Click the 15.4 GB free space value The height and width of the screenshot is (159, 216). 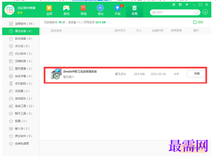tap(101, 22)
